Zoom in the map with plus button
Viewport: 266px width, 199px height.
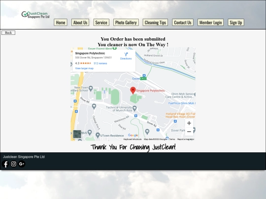click(x=189, y=123)
